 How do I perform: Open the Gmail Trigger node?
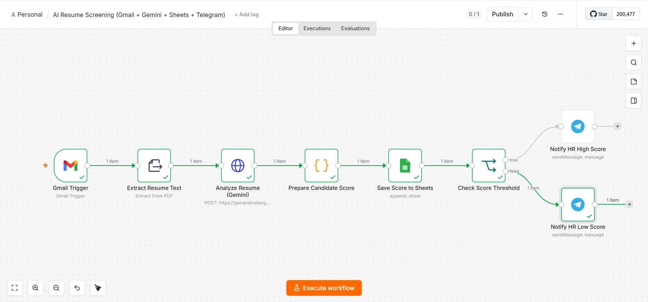71,166
